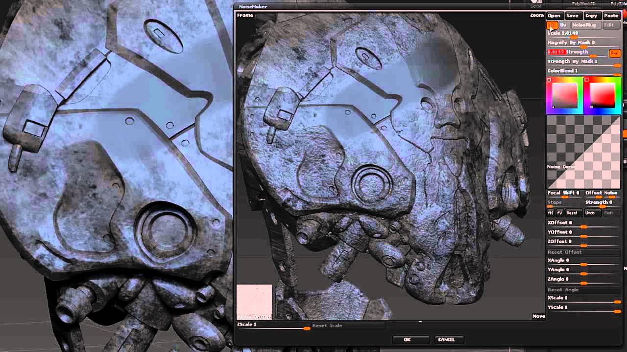The image size is (627, 352).
Task: Adjust the Steps slider
Action: tap(564, 203)
